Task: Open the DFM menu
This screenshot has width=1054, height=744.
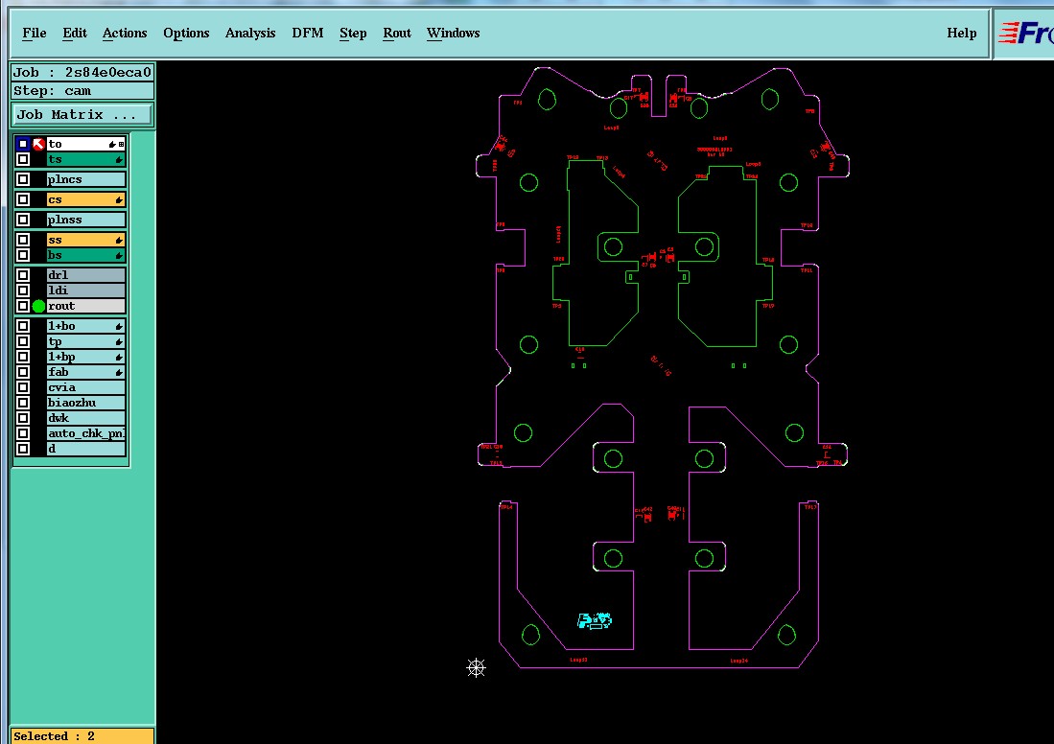Action: (x=307, y=33)
